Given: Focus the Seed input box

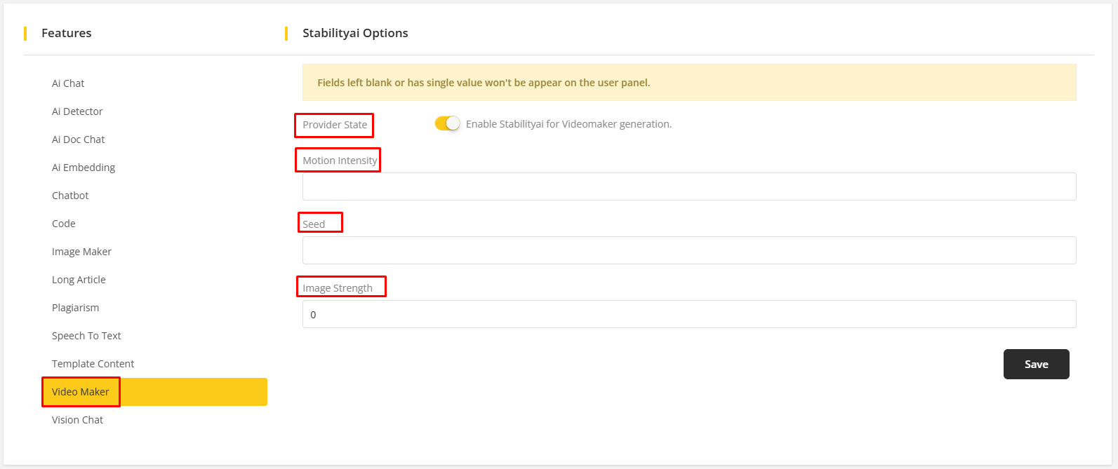Looking at the screenshot, I should (x=688, y=250).
